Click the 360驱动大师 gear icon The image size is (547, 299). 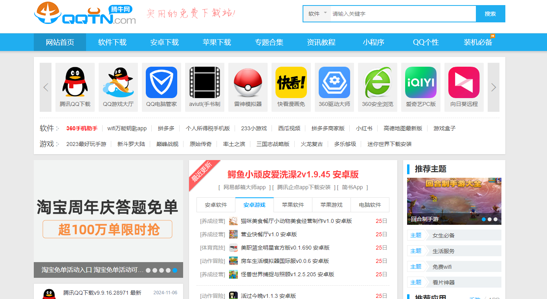coord(334,82)
